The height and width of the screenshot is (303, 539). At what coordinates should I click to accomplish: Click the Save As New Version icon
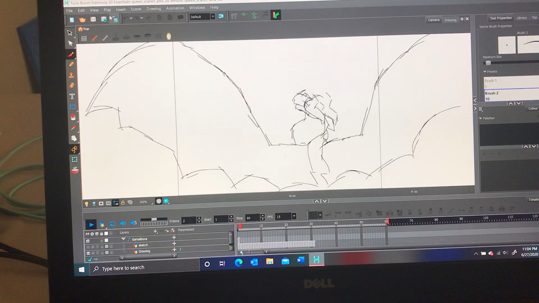click(x=104, y=19)
